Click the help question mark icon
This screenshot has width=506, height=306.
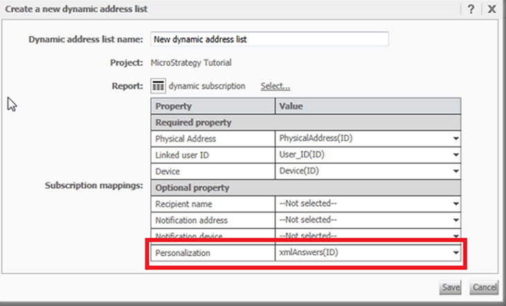click(471, 9)
